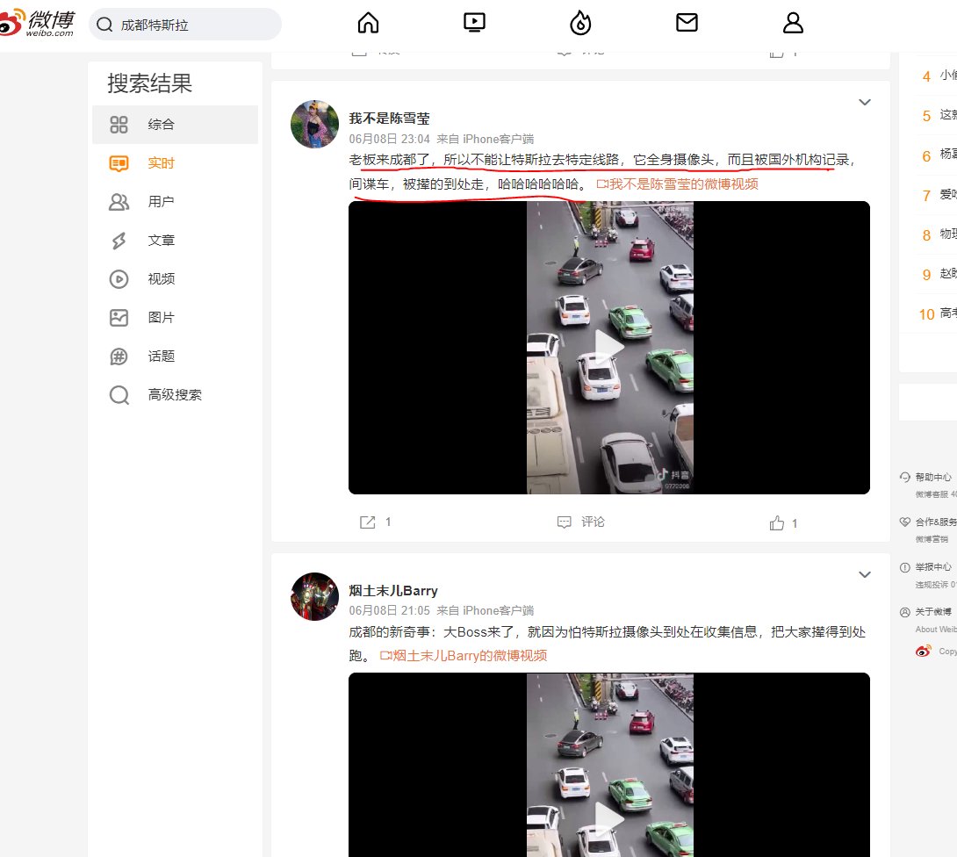Open 合作&服务 link
This screenshot has height=857, width=957.
click(x=936, y=522)
